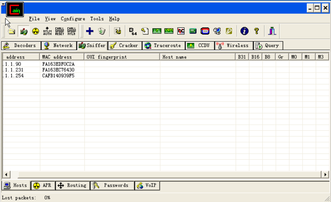Click the VPN client decoder icon
Viewport: 331px width, 202px height.
pos(169,31)
